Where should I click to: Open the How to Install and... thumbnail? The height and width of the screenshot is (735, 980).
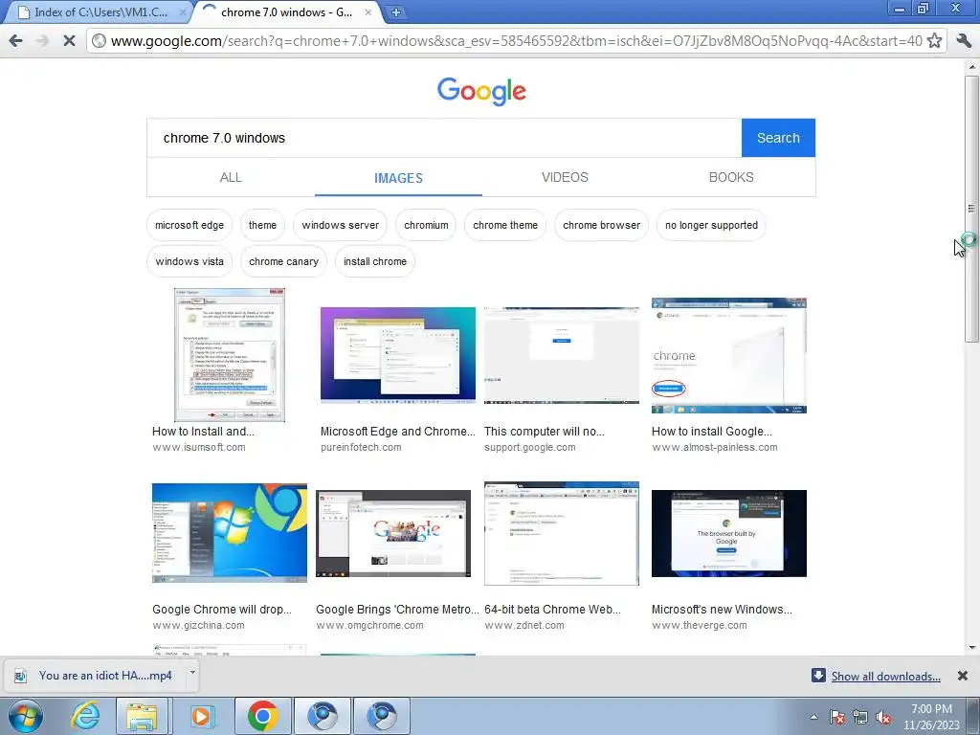click(230, 355)
